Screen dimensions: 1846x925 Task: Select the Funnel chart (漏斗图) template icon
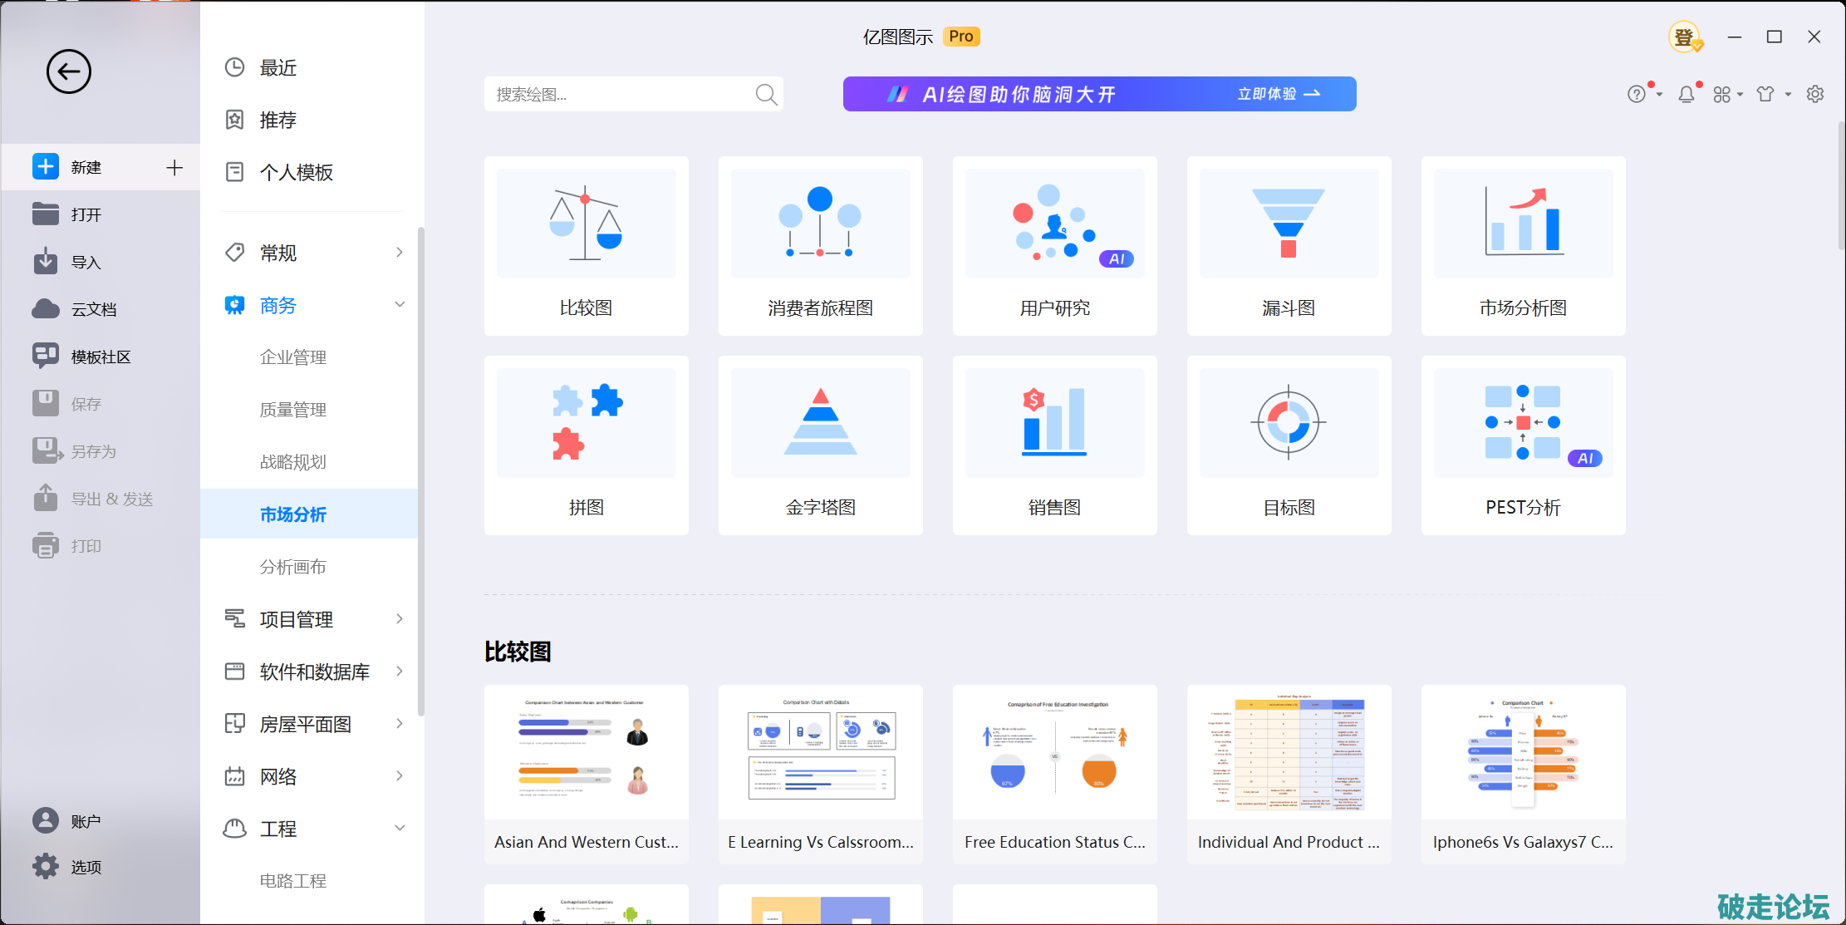(1289, 224)
